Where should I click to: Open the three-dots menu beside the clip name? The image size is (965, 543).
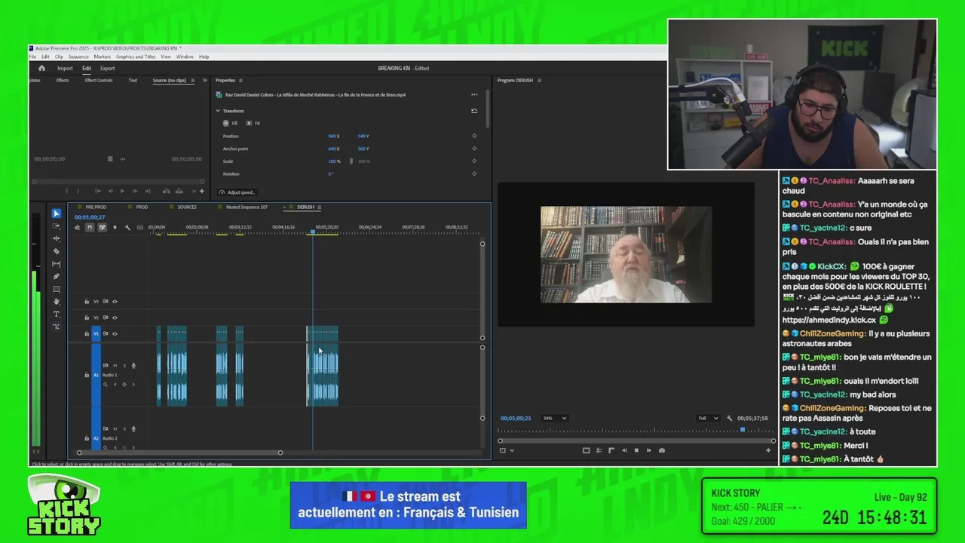point(474,95)
